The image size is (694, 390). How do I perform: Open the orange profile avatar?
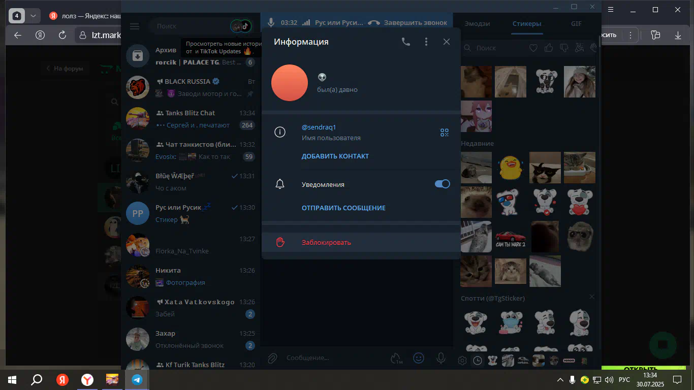pos(290,83)
